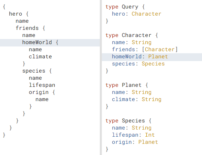The height and width of the screenshot is (155, 202).
Task: Click 'origin: Planet' in the schema
Action: pos(135,142)
